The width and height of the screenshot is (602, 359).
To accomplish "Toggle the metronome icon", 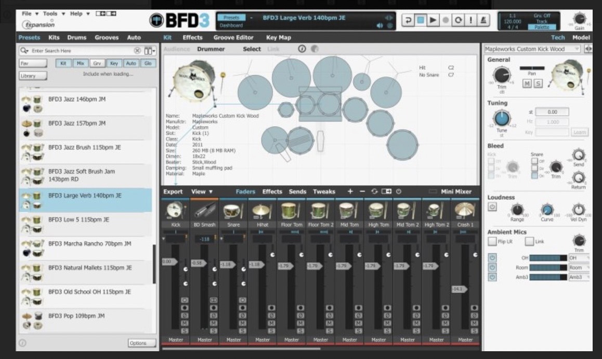I will coord(483,20).
